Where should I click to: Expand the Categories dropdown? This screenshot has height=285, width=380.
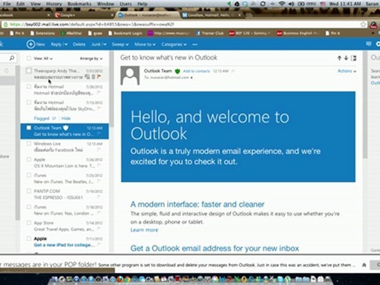174,45
